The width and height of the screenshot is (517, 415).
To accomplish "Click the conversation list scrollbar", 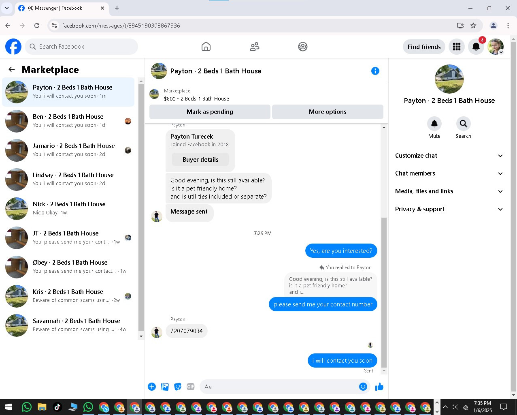I will tap(141, 207).
